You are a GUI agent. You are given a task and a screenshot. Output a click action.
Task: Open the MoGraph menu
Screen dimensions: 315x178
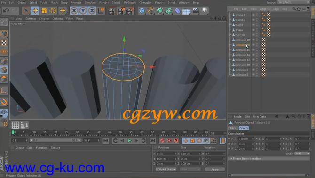point(129,3)
